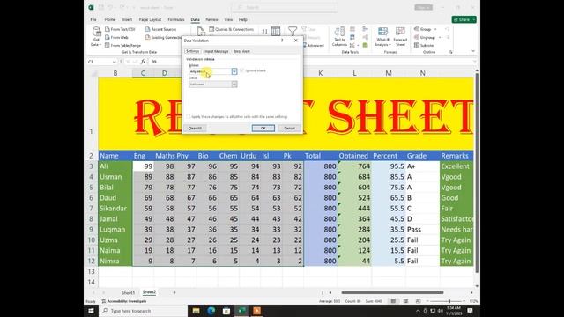The width and height of the screenshot is (564, 317).
Task: Click the Windows Start button
Action: tap(91, 311)
